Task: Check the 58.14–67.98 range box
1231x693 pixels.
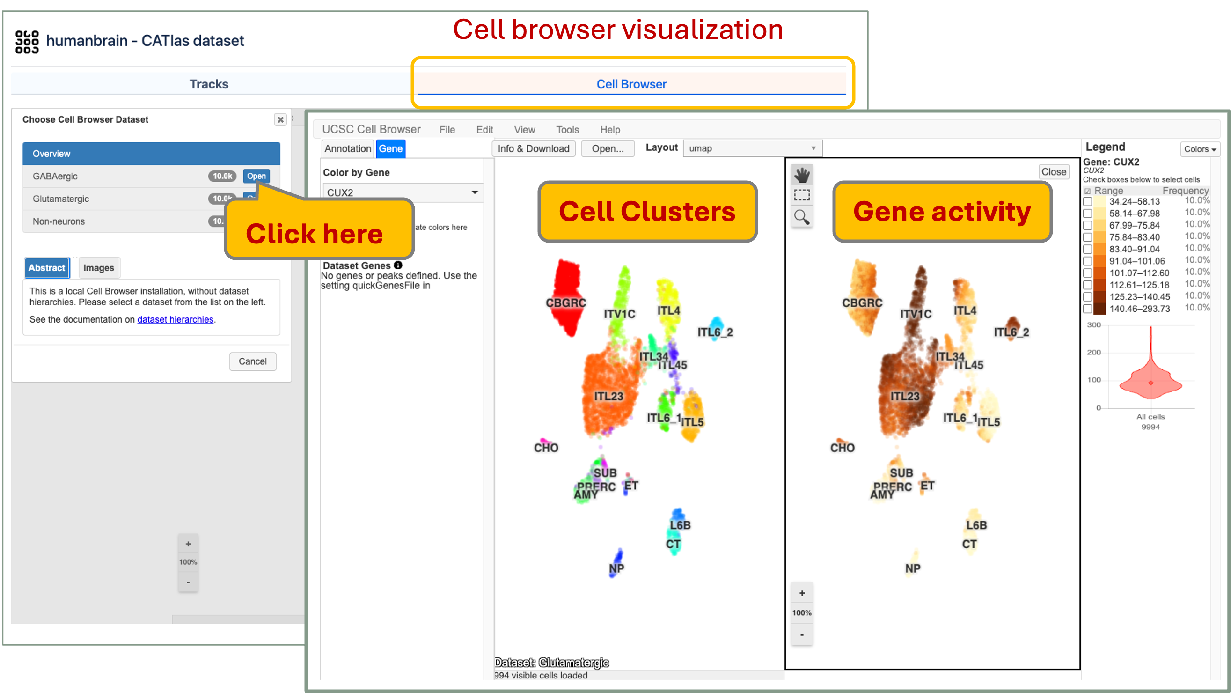Action: 1087,214
